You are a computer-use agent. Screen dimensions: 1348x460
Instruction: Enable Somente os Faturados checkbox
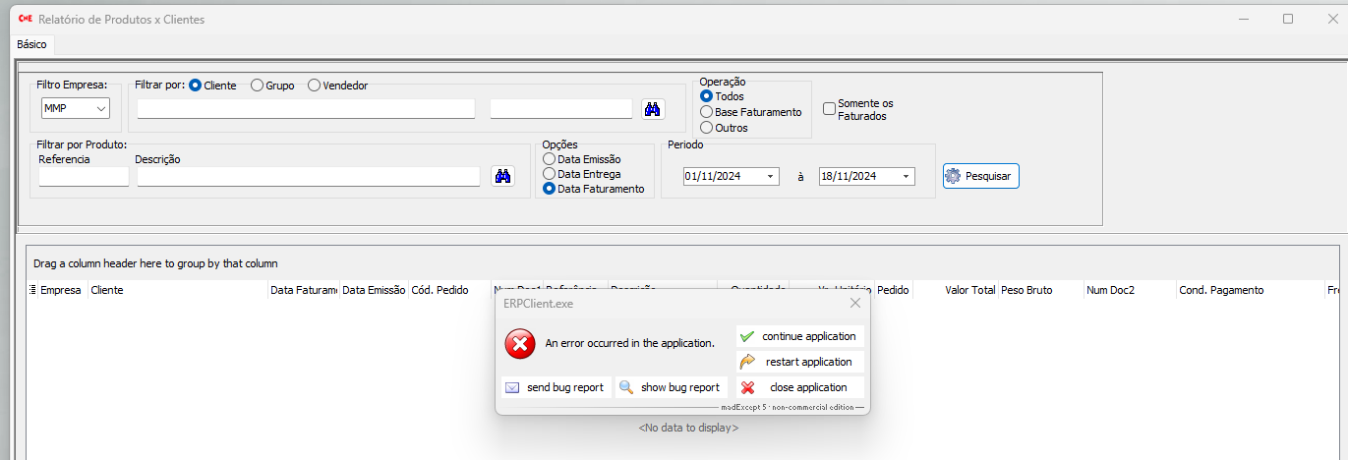click(830, 108)
